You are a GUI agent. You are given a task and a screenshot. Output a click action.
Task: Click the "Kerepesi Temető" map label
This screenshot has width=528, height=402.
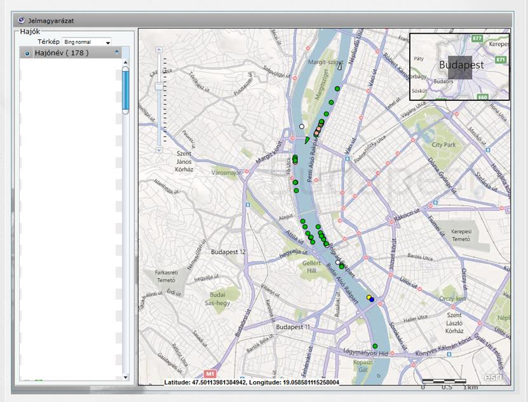point(461,236)
